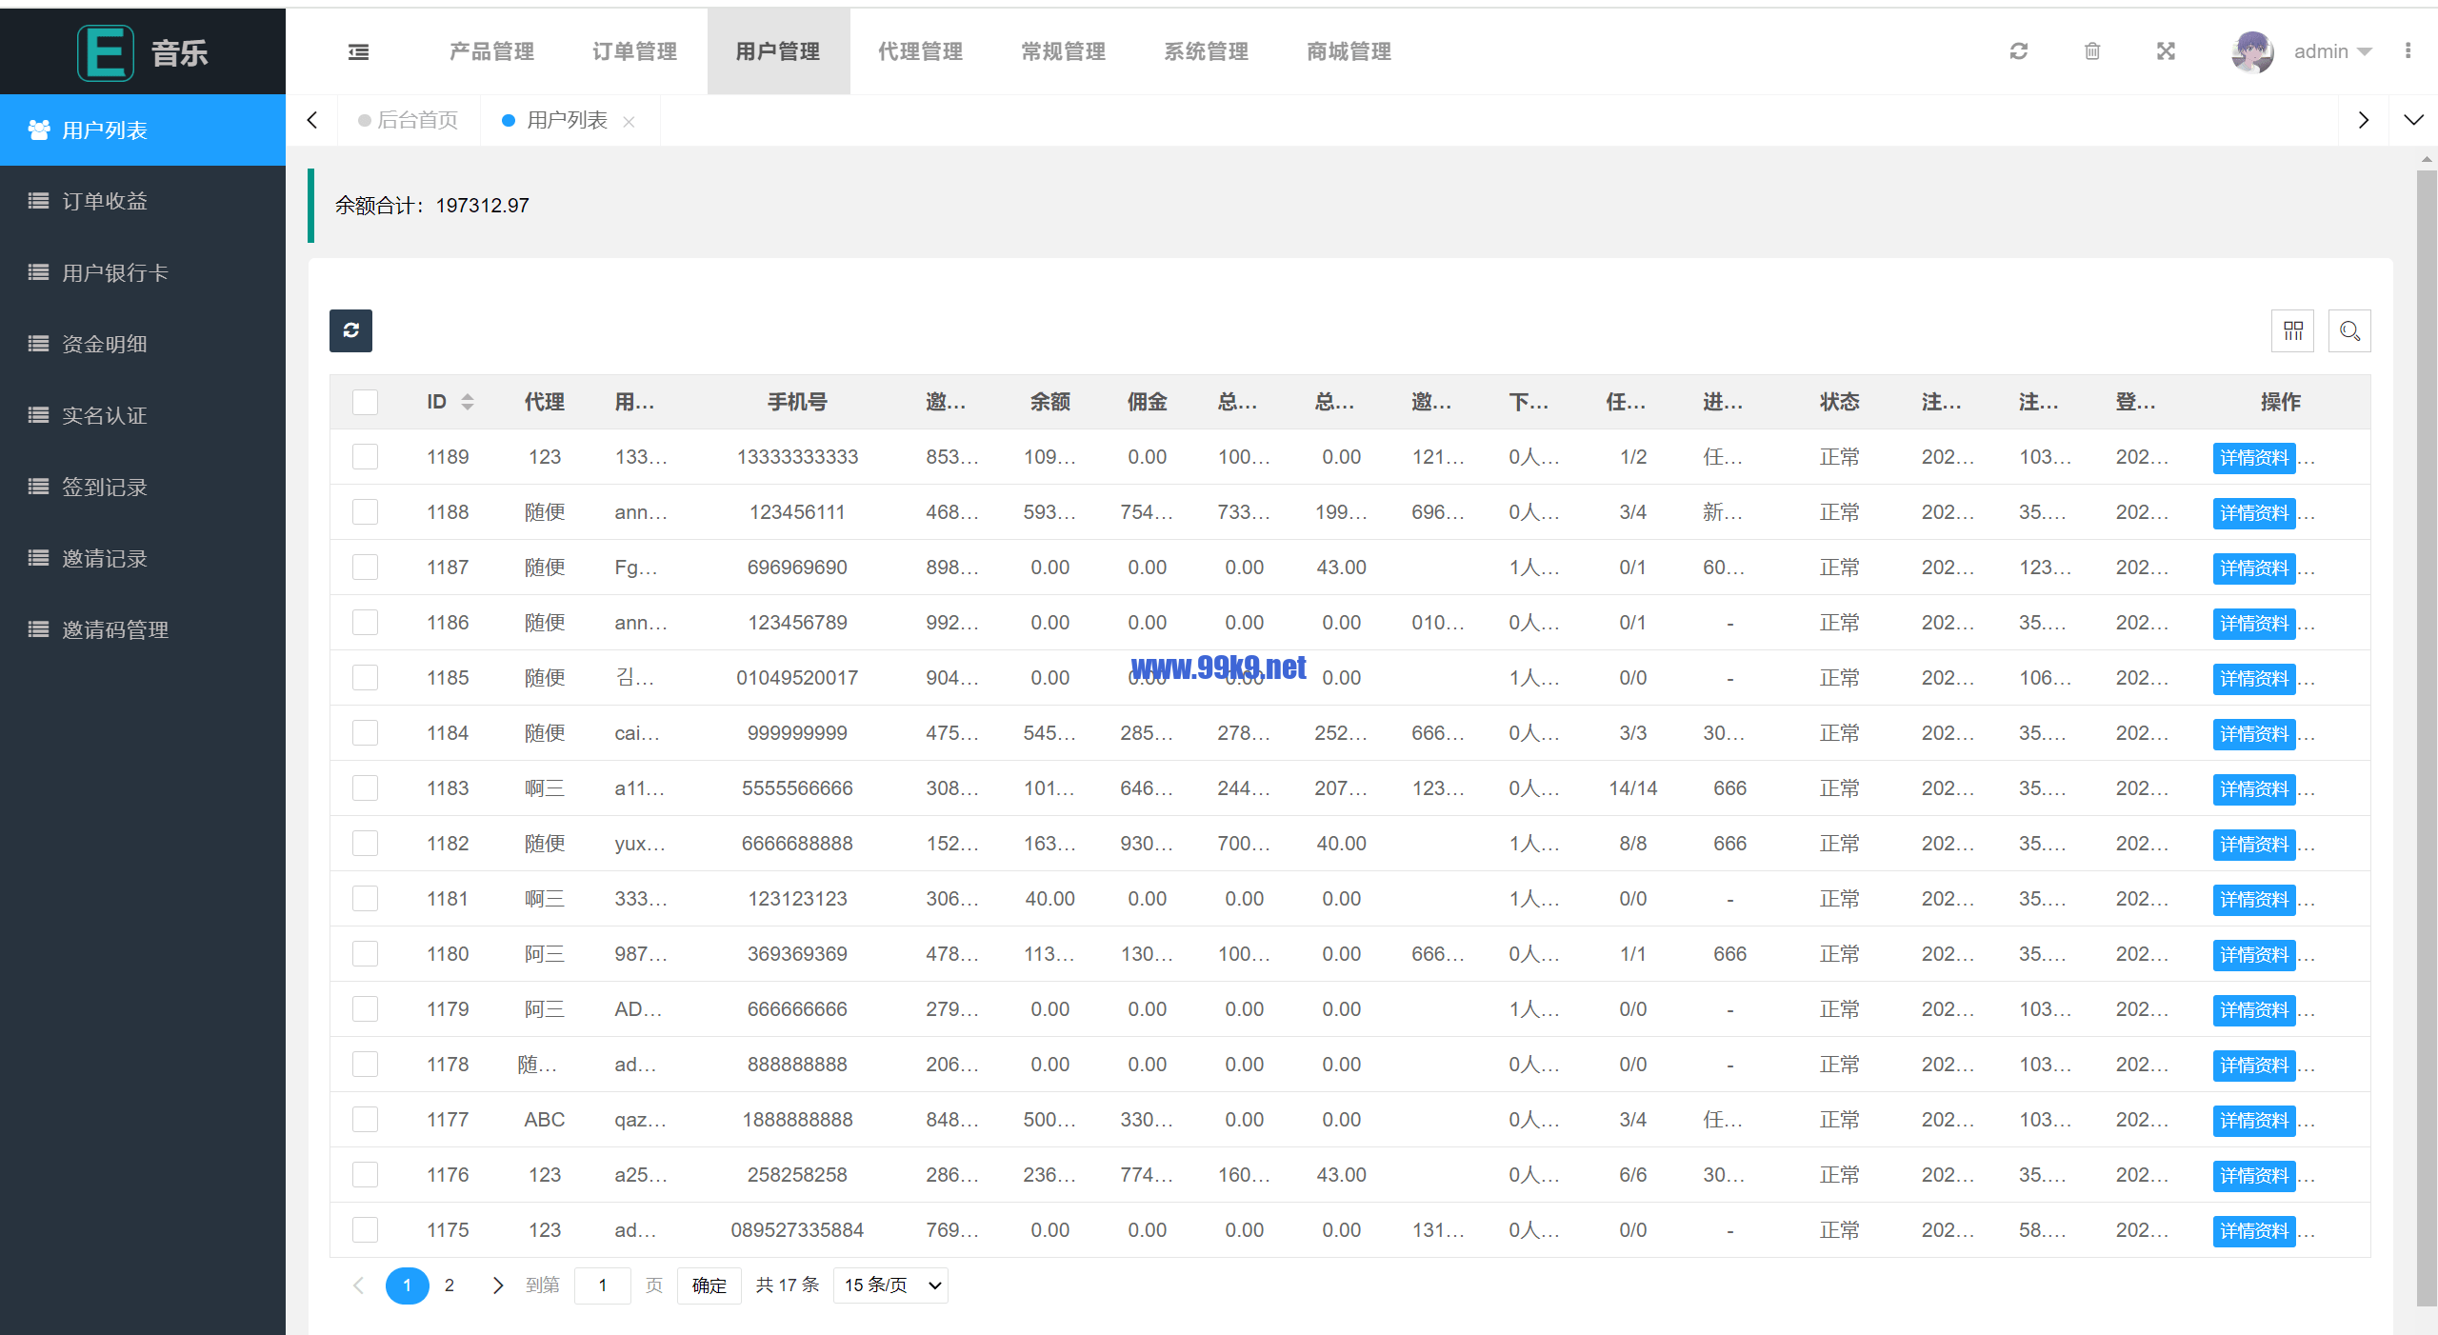
Task: Switch to the 后台首页 tab
Action: (409, 120)
